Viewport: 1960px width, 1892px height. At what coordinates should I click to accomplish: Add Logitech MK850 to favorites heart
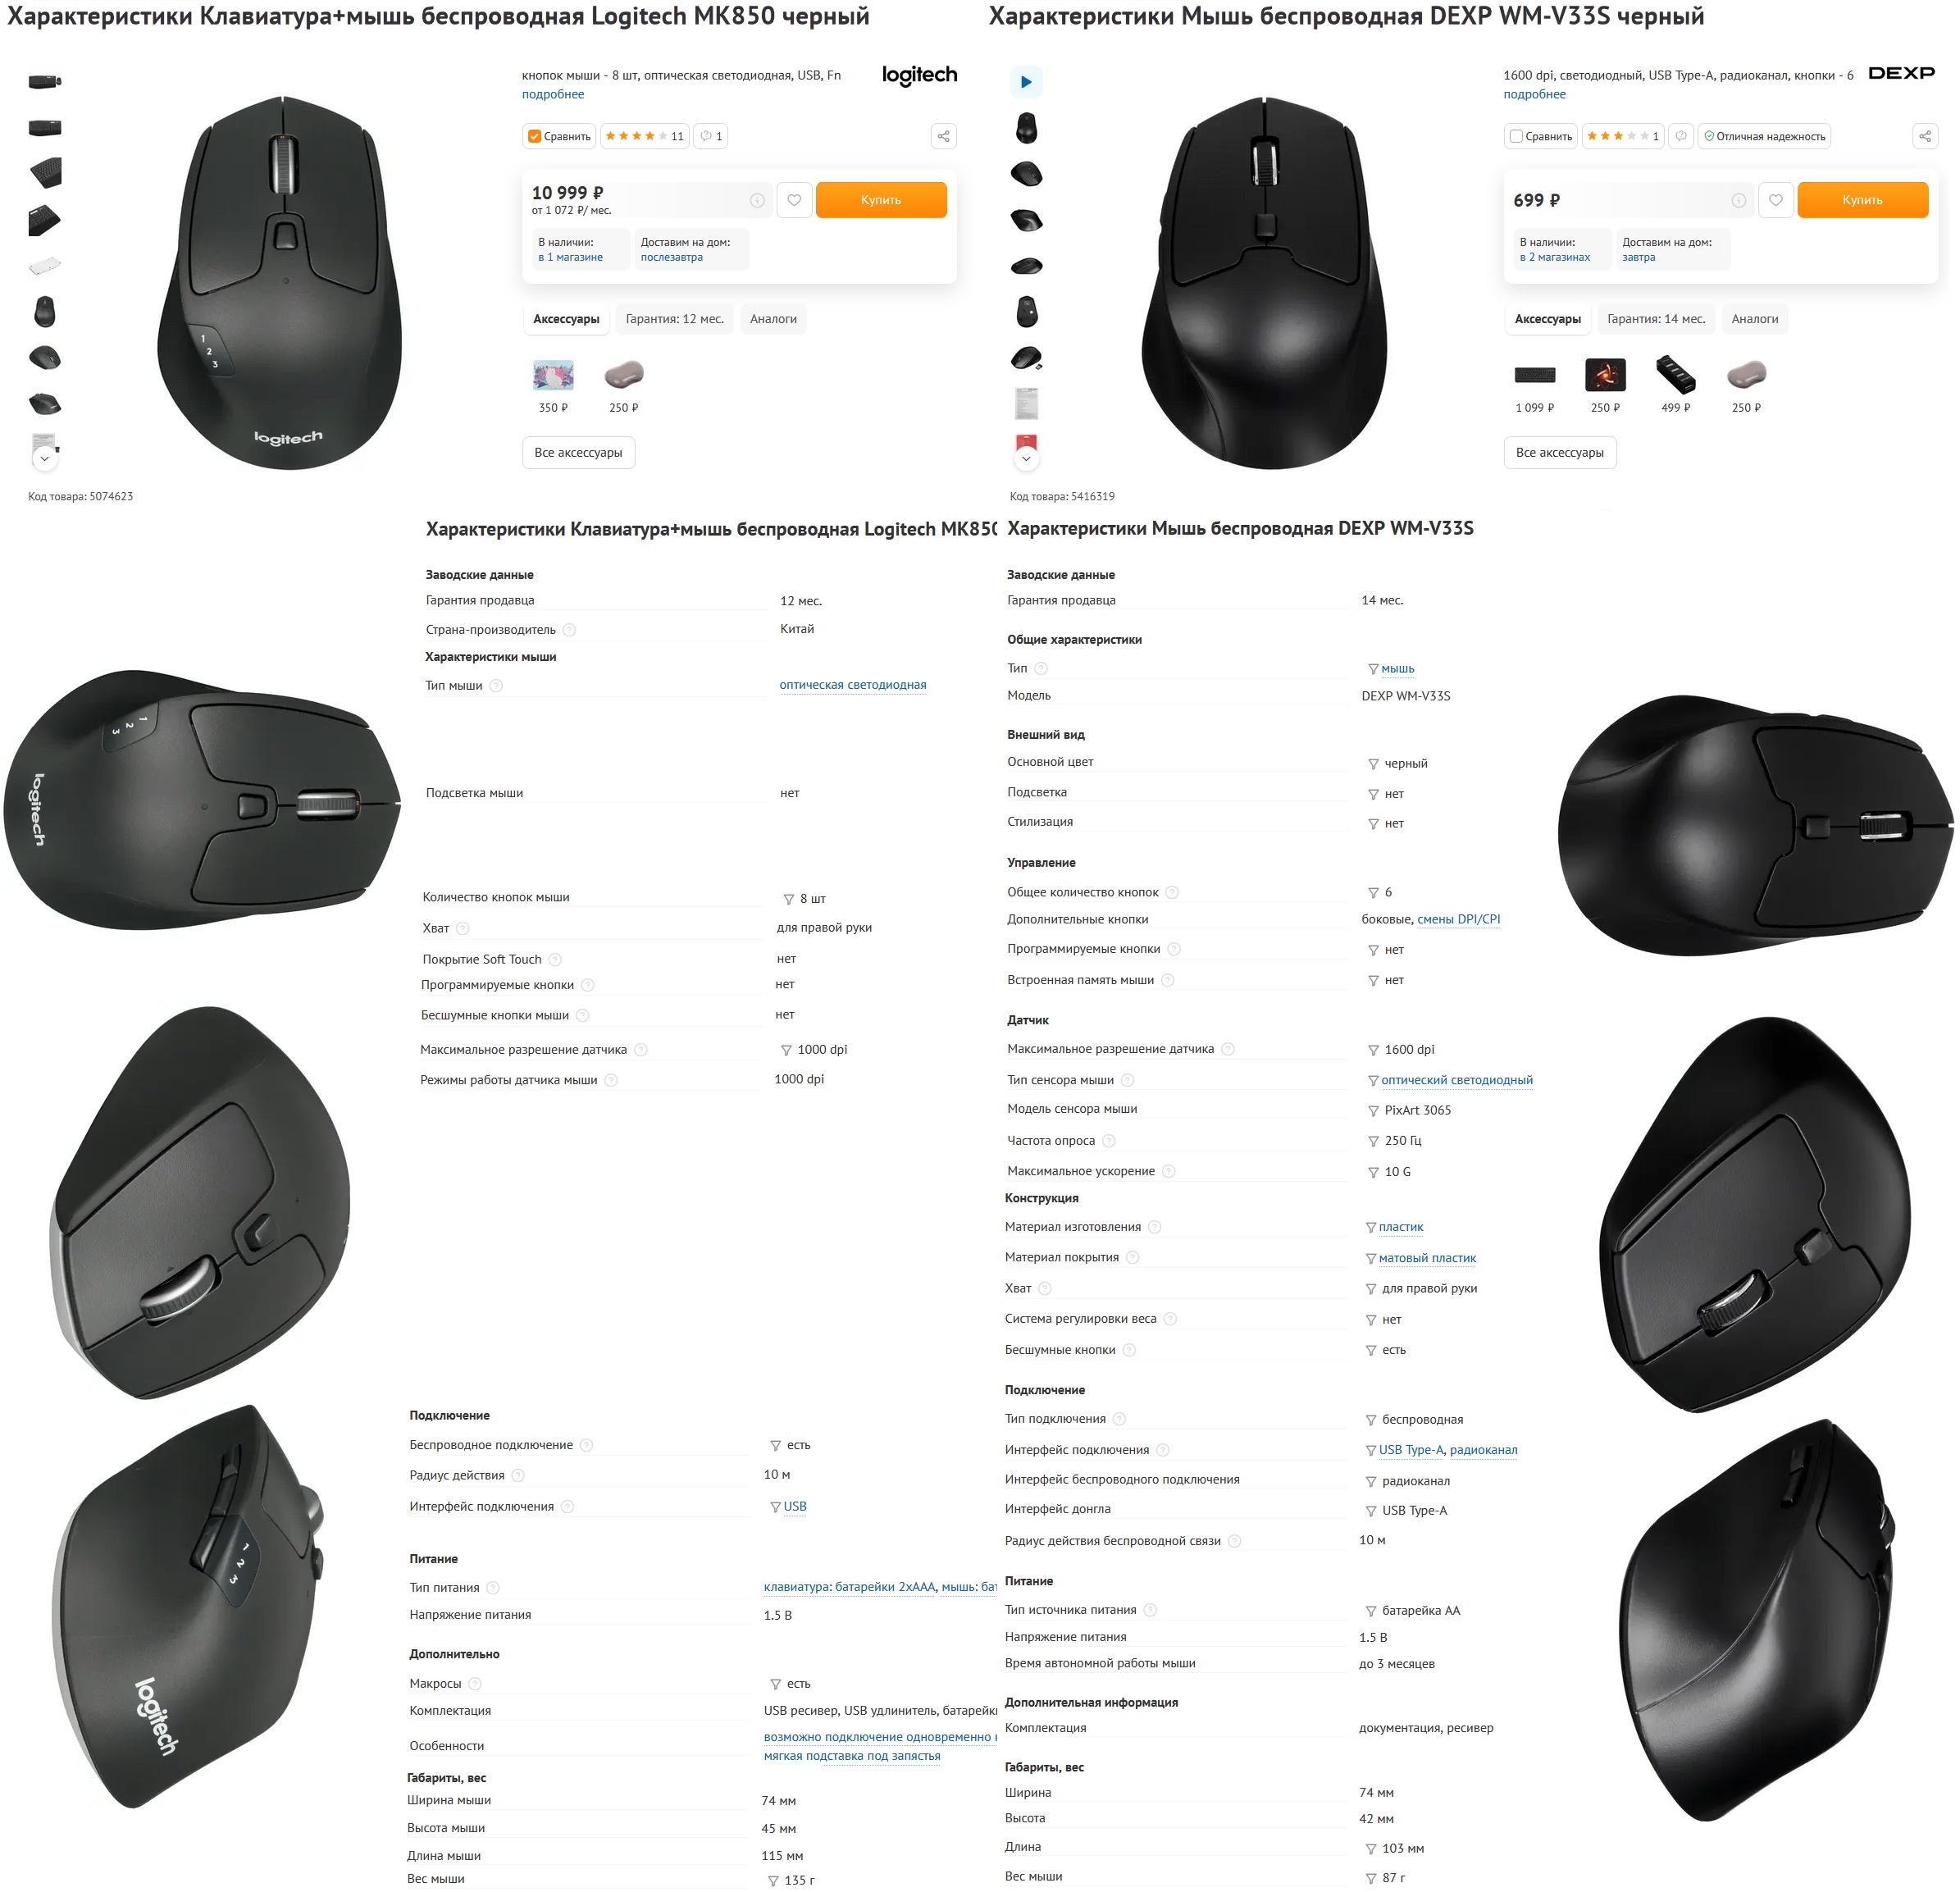(794, 200)
